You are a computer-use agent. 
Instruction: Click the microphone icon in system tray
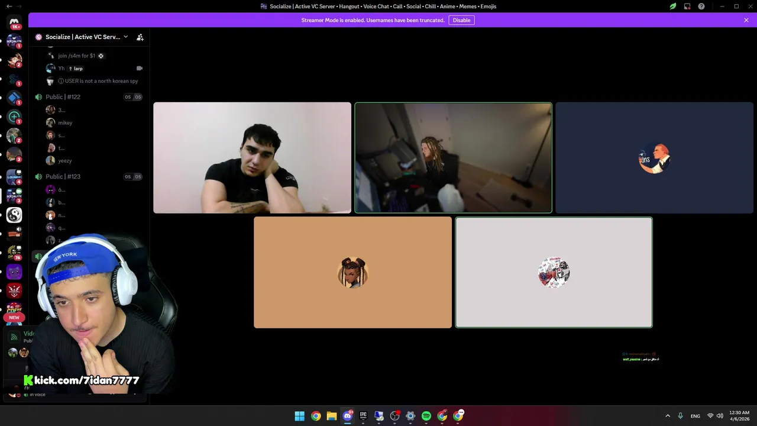click(x=681, y=416)
